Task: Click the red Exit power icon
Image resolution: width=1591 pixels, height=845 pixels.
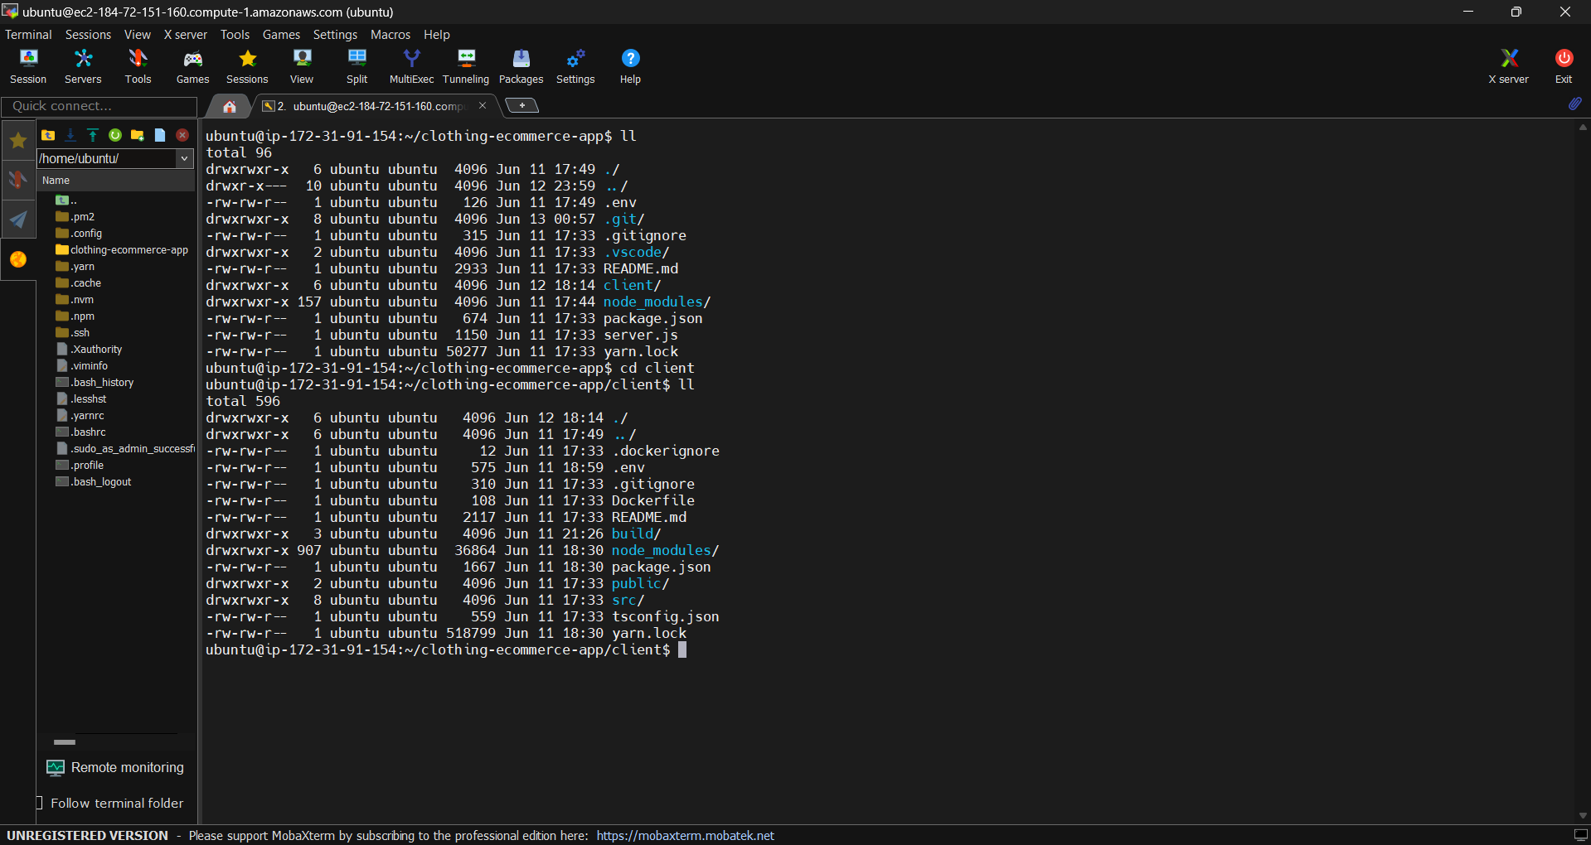Action: [x=1564, y=58]
